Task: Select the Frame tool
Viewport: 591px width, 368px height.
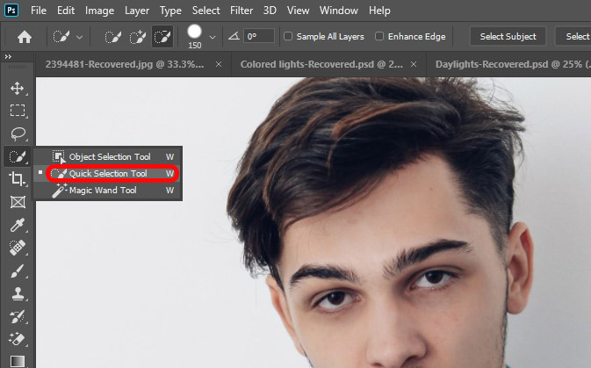Action: tap(18, 202)
